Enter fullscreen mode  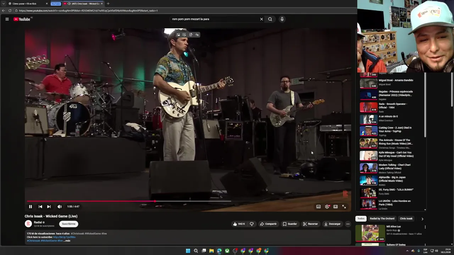(344, 206)
